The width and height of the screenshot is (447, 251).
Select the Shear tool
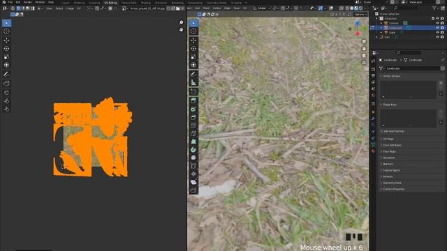pos(193,182)
